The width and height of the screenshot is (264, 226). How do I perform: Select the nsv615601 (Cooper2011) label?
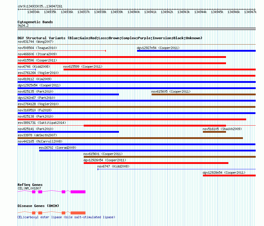pyautogui.click(x=103, y=154)
